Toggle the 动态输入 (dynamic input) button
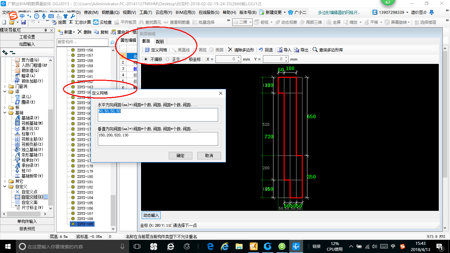The height and width of the screenshot is (253, 450). (x=151, y=215)
